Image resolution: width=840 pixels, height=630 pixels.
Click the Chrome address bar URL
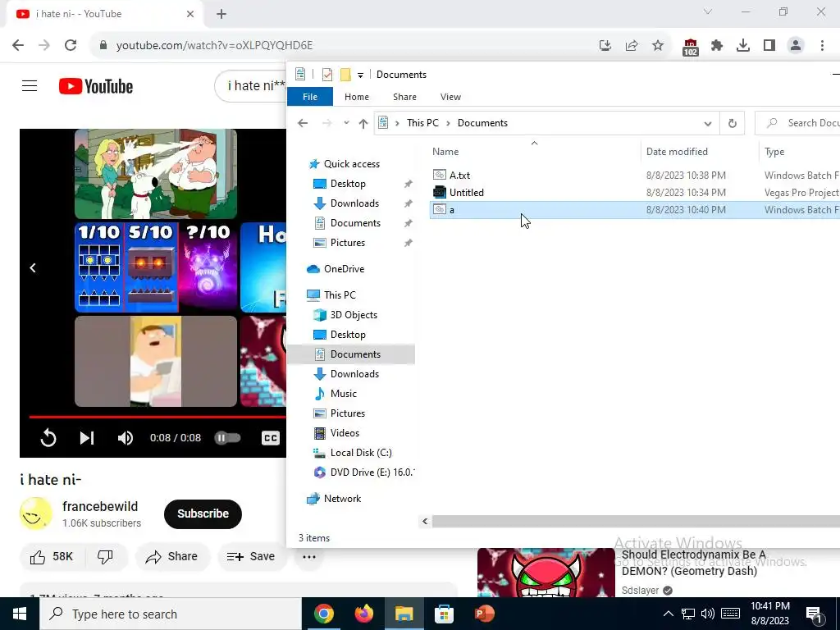tap(214, 46)
